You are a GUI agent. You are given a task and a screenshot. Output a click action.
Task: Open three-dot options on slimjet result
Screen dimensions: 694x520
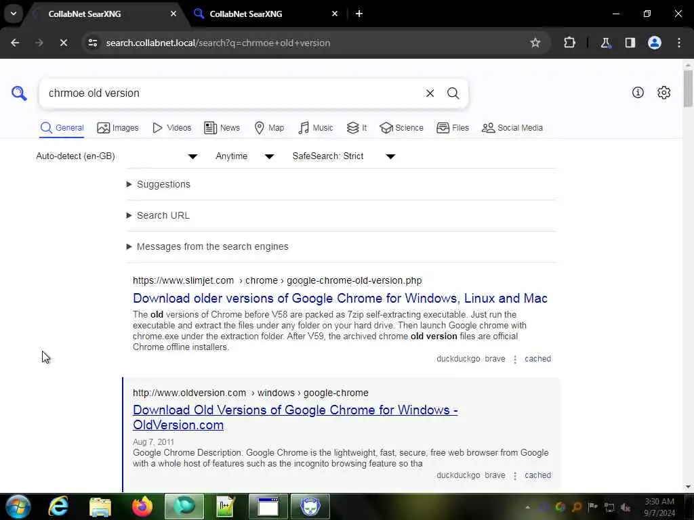515,359
